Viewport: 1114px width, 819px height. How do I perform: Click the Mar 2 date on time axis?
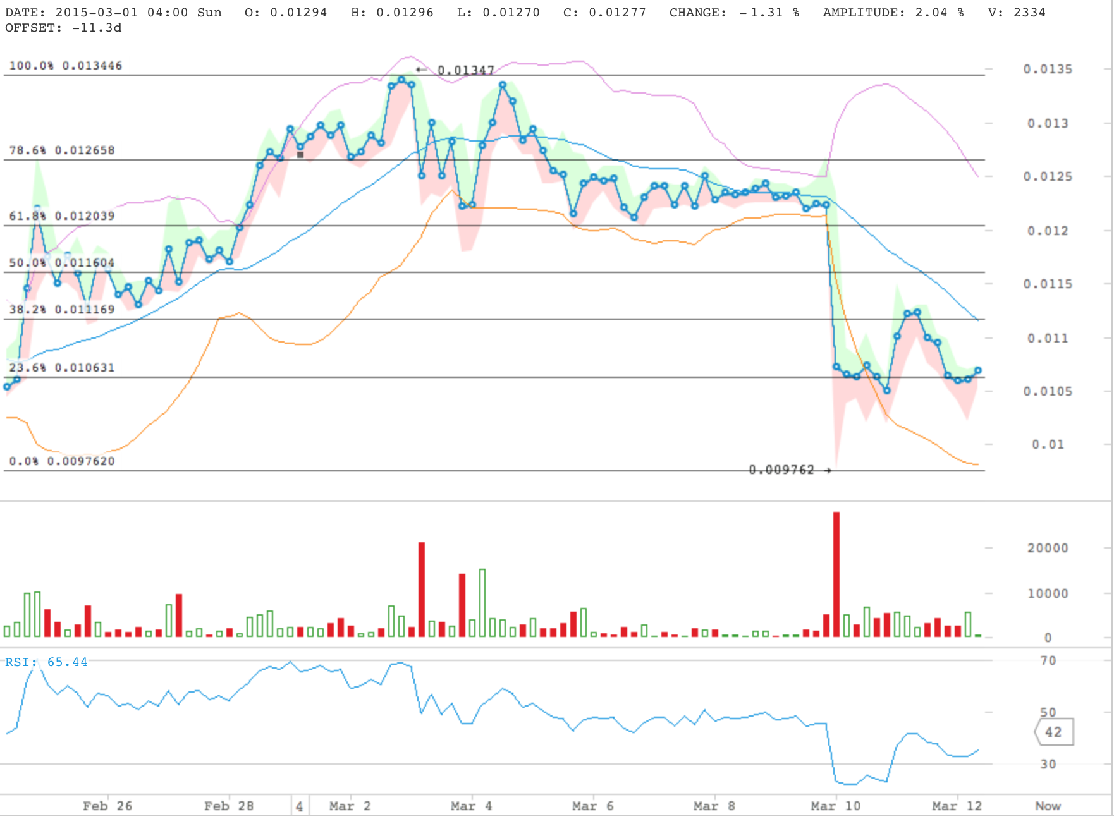350,806
